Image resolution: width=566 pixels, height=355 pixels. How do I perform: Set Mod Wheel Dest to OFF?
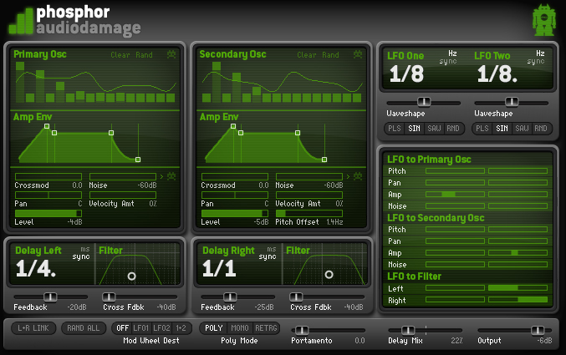(122, 328)
